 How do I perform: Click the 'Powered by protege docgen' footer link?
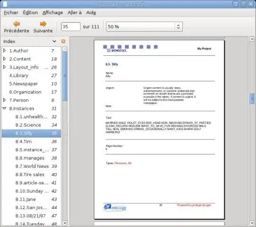(194, 205)
